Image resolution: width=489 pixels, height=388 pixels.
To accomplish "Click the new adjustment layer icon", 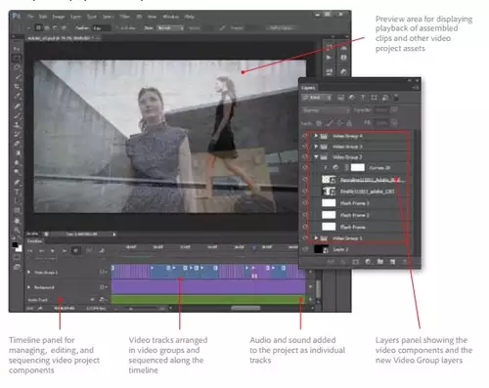I will click(x=368, y=261).
